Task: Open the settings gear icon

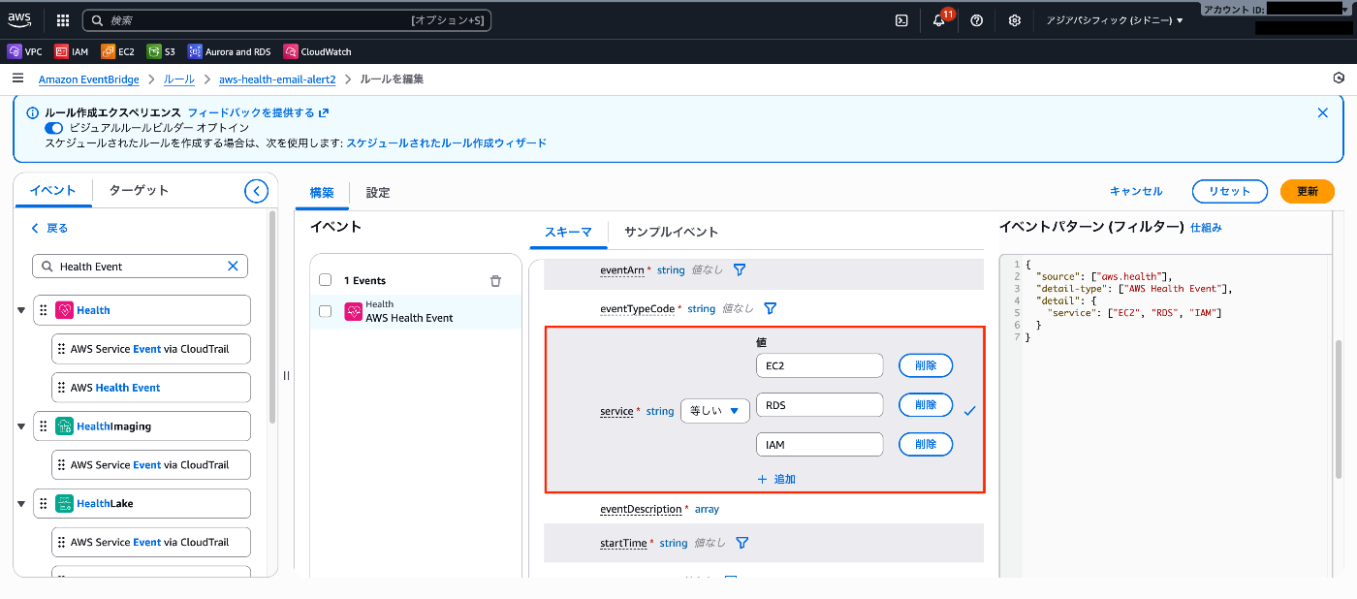Action: point(1015,20)
